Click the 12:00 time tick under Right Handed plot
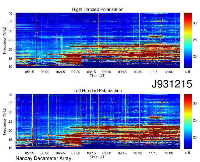The width and height of the screenshot is (200, 162). [x=169, y=72]
